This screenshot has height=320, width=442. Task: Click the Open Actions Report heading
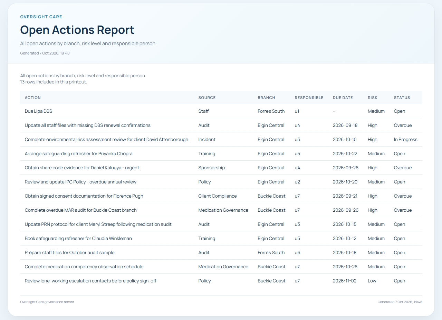pyautogui.click(x=77, y=30)
